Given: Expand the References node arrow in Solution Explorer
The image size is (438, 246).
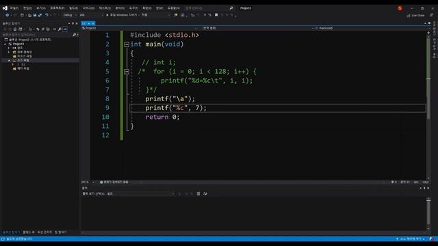Looking at the screenshot, I should (9, 48).
